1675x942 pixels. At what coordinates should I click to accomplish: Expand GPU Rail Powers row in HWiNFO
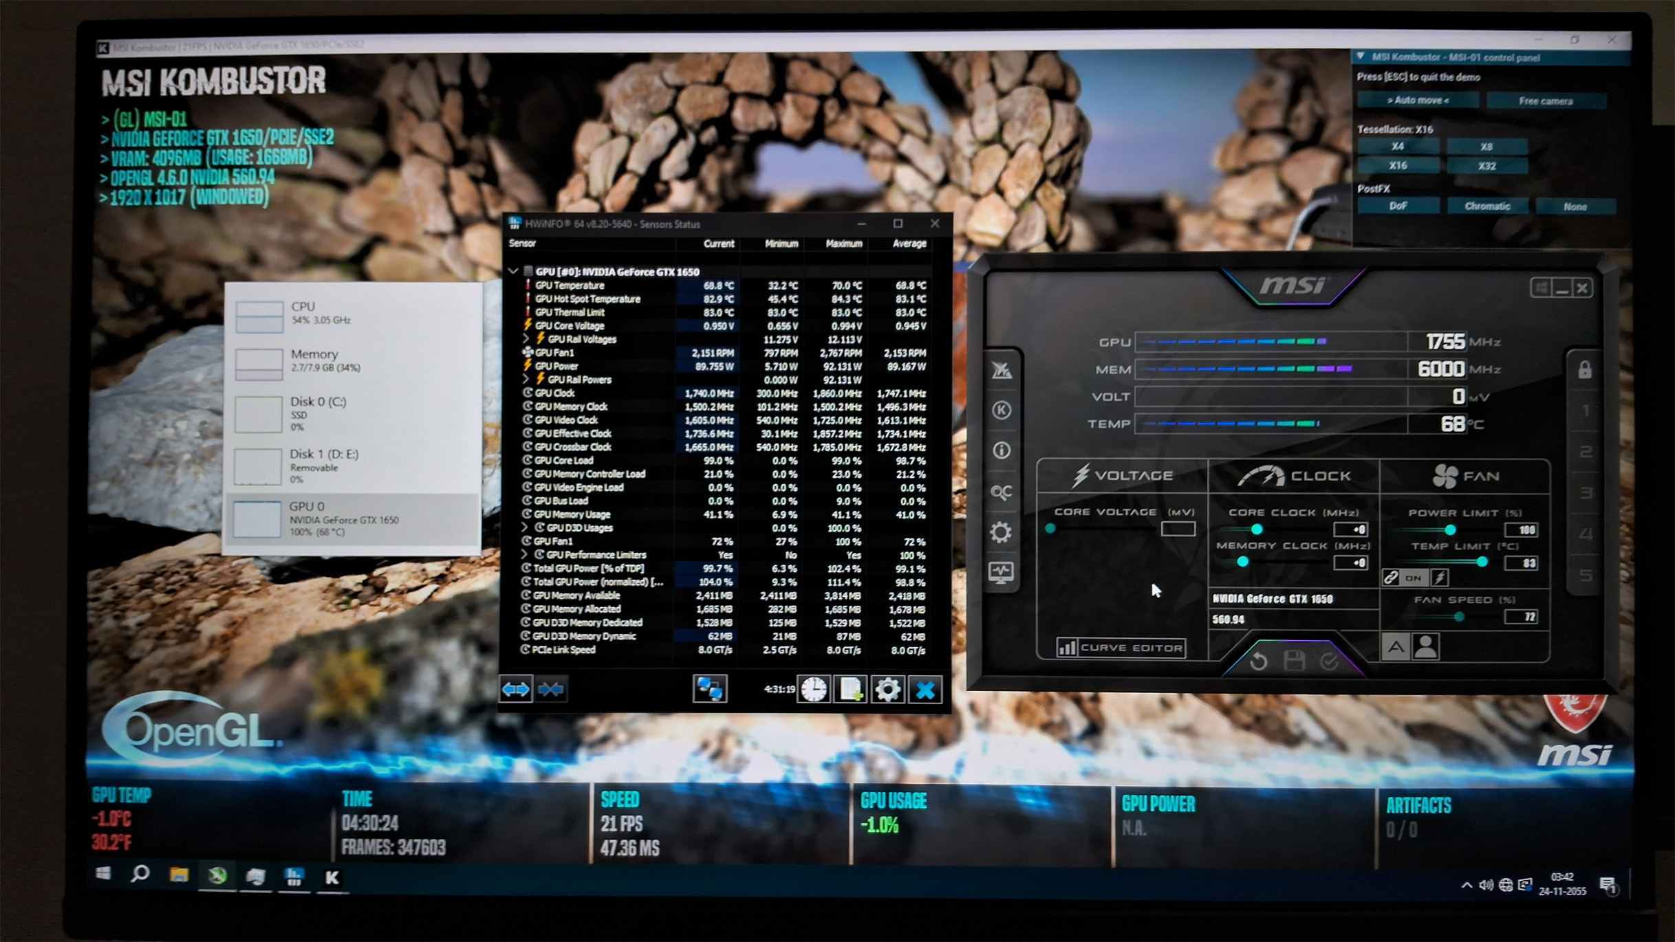(526, 380)
